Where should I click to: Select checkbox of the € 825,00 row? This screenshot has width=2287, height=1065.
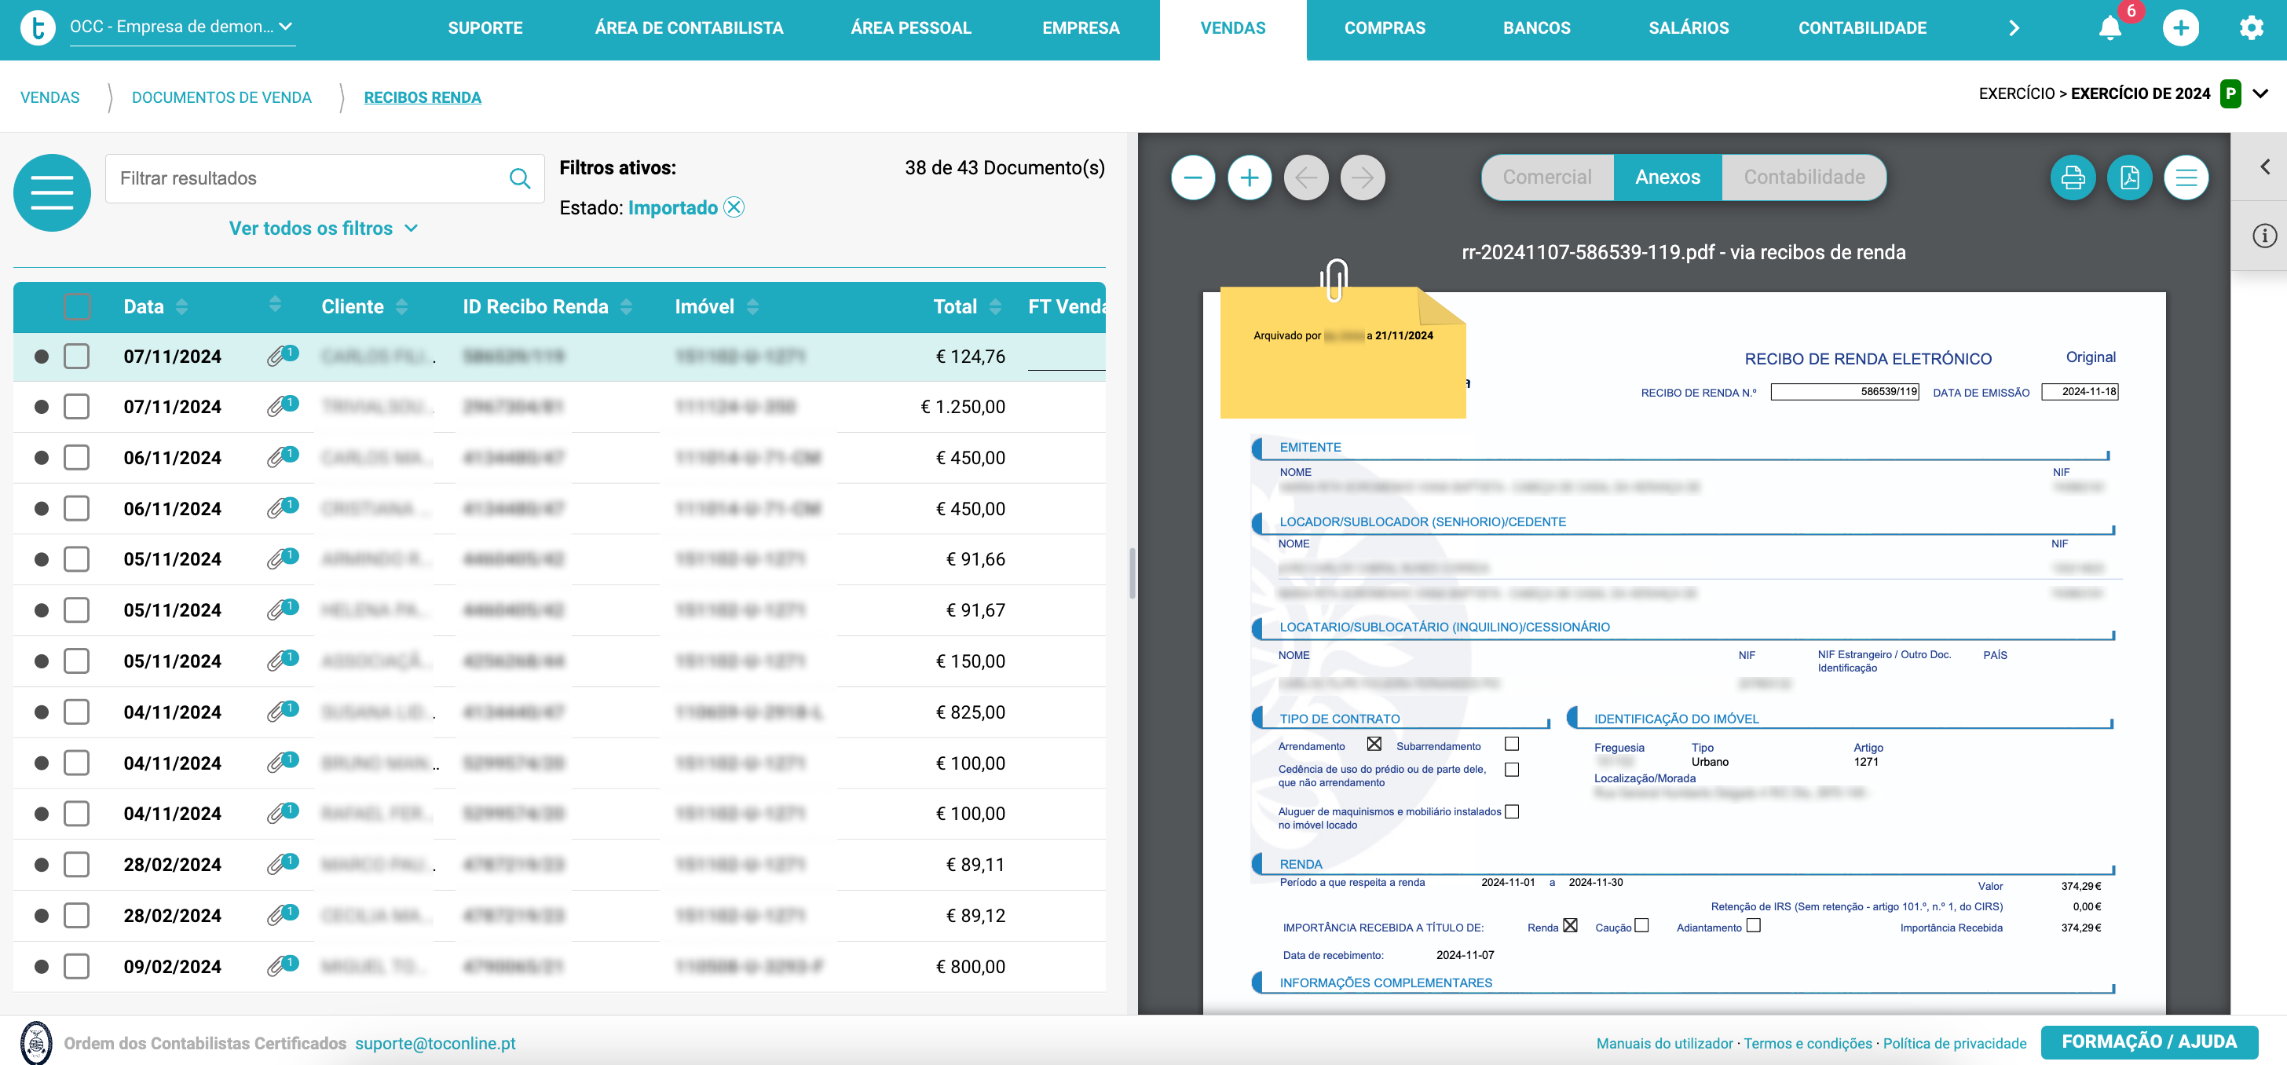tap(77, 712)
